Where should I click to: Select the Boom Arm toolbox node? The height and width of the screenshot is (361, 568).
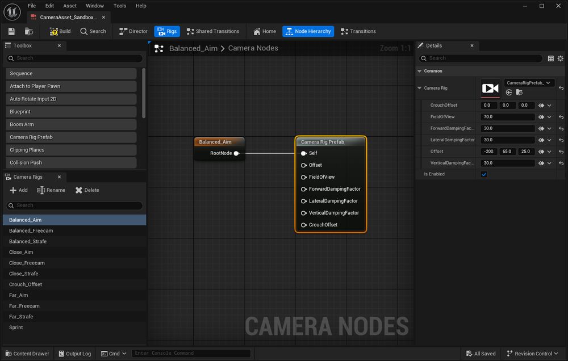pyautogui.click(x=71, y=124)
